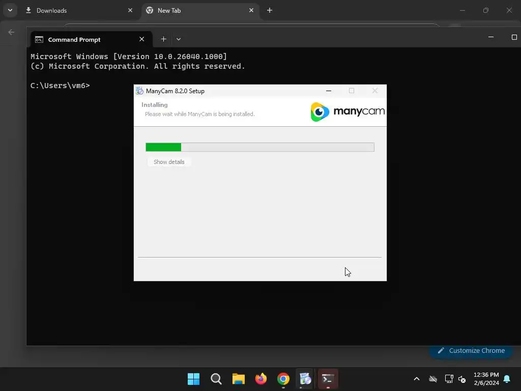Close the Downloads tab in Chrome
Screen dimensions: 521x391
130,10
